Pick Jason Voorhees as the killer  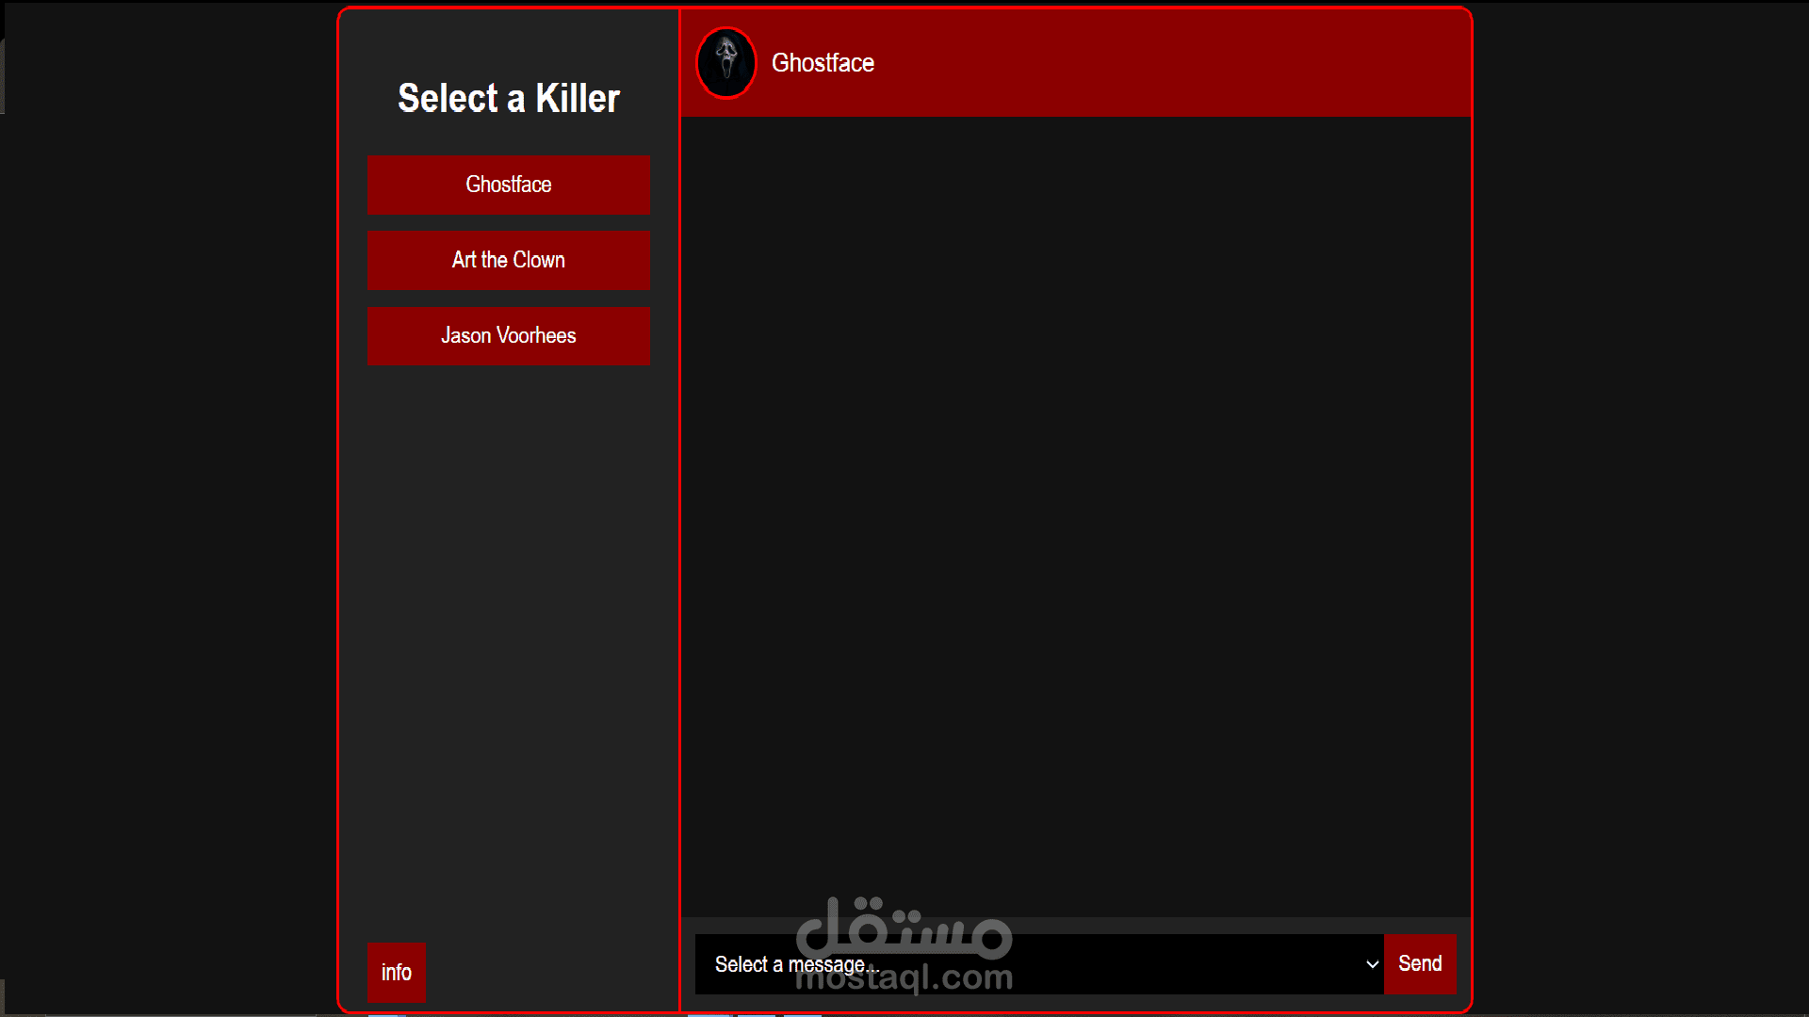[508, 335]
